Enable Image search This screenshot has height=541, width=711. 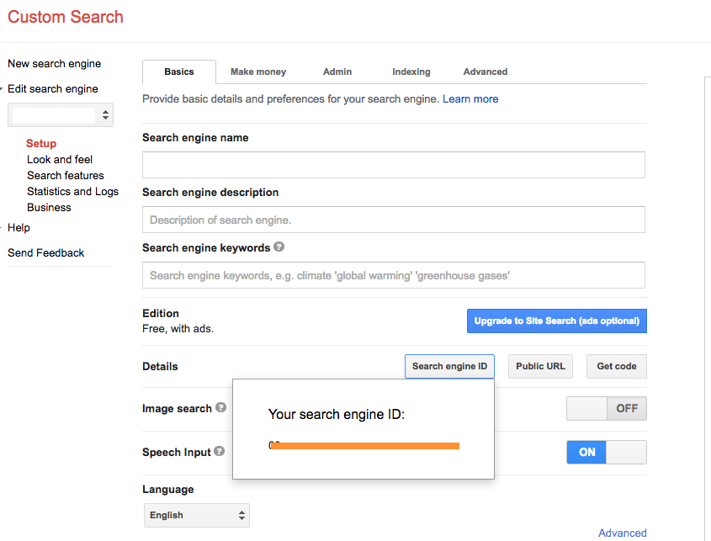(x=586, y=408)
